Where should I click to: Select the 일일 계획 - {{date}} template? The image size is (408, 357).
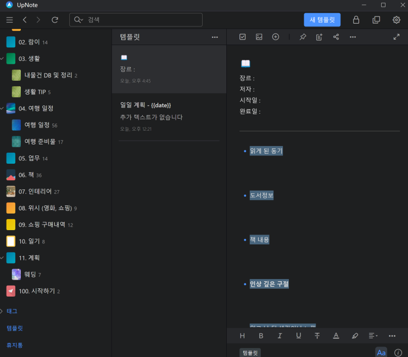pyautogui.click(x=169, y=117)
